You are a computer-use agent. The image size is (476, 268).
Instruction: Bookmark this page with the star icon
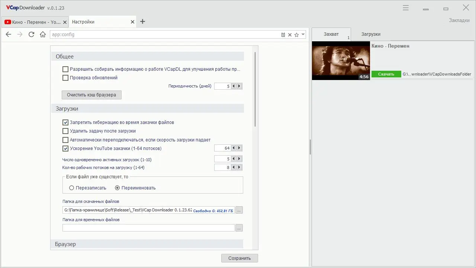[296, 35]
